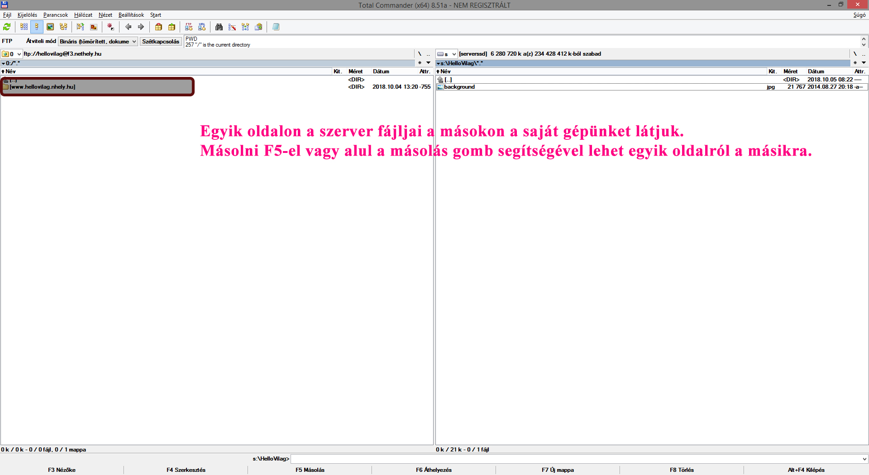Toggle the brief view icon
The width and height of the screenshot is (869, 475).
tap(24, 27)
